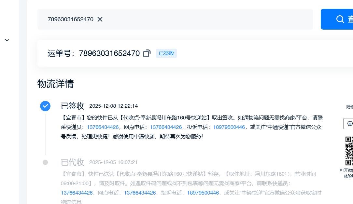Select the grayed 已代收 heading in the timeline
The image size is (353, 204).
[72, 162]
